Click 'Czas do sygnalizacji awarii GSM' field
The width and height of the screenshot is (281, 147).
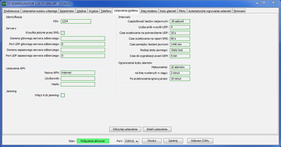pos(180,56)
